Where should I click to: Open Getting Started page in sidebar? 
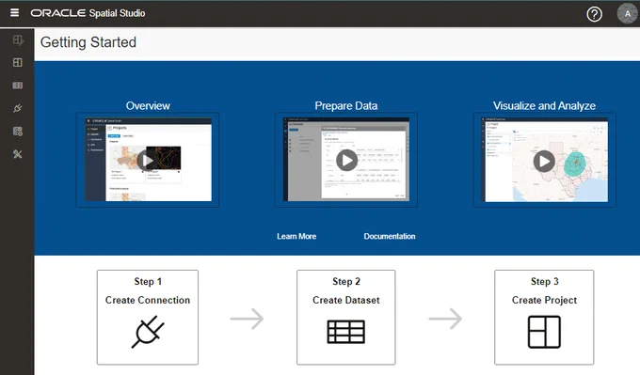(18, 40)
